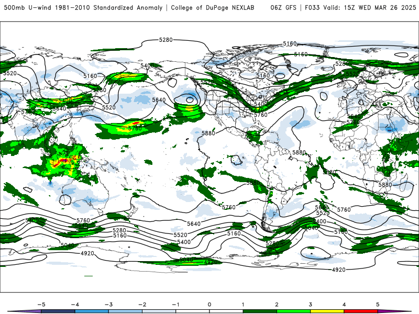Click the 'F033' forecast hour text
The height and width of the screenshot is (314, 419).
click(312, 7)
